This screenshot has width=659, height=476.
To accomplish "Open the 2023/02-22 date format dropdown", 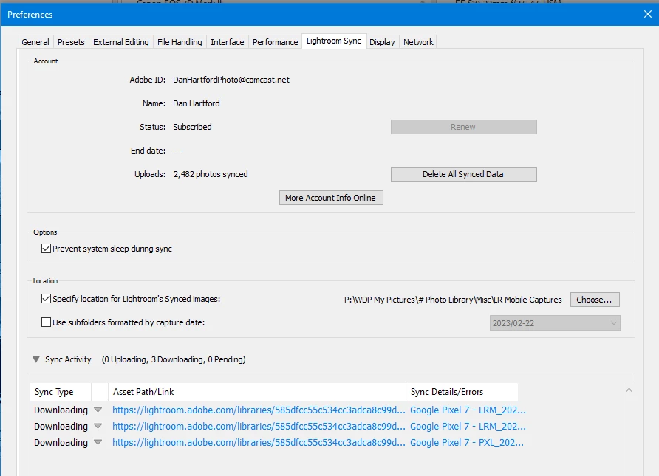I will click(x=555, y=323).
